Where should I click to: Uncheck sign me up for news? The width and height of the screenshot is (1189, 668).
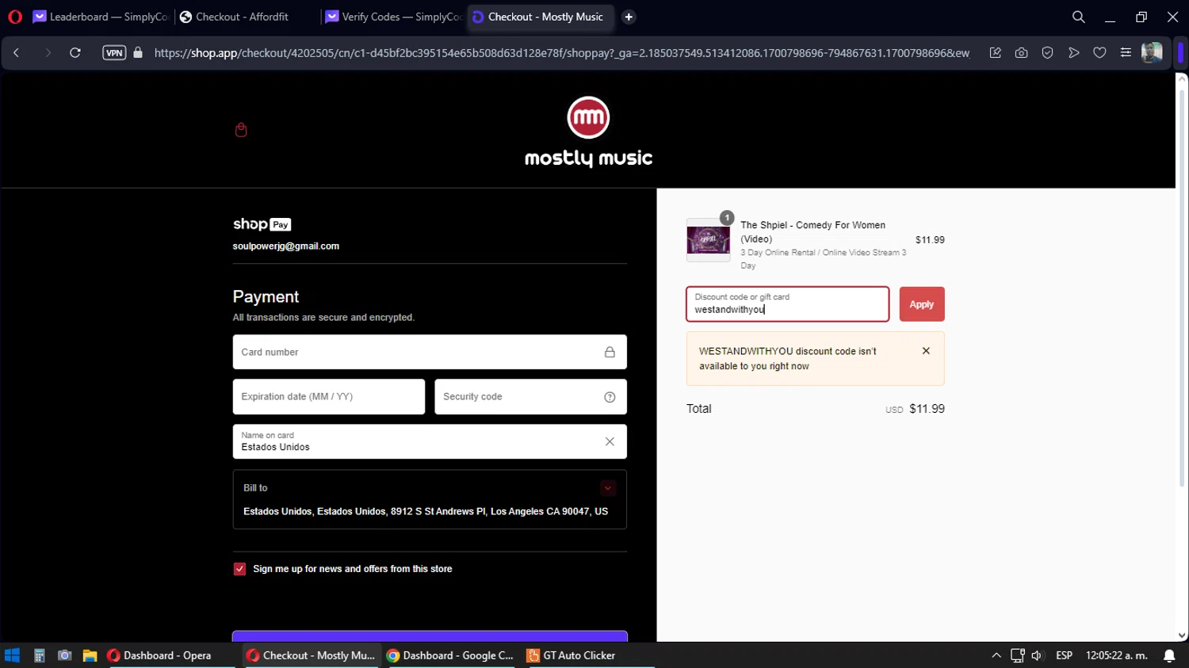pos(239,569)
